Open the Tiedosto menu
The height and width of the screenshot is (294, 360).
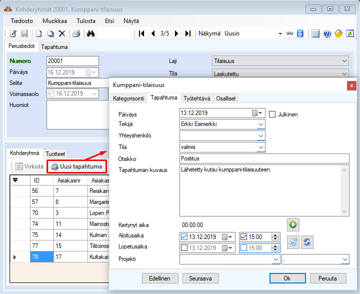click(22, 21)
